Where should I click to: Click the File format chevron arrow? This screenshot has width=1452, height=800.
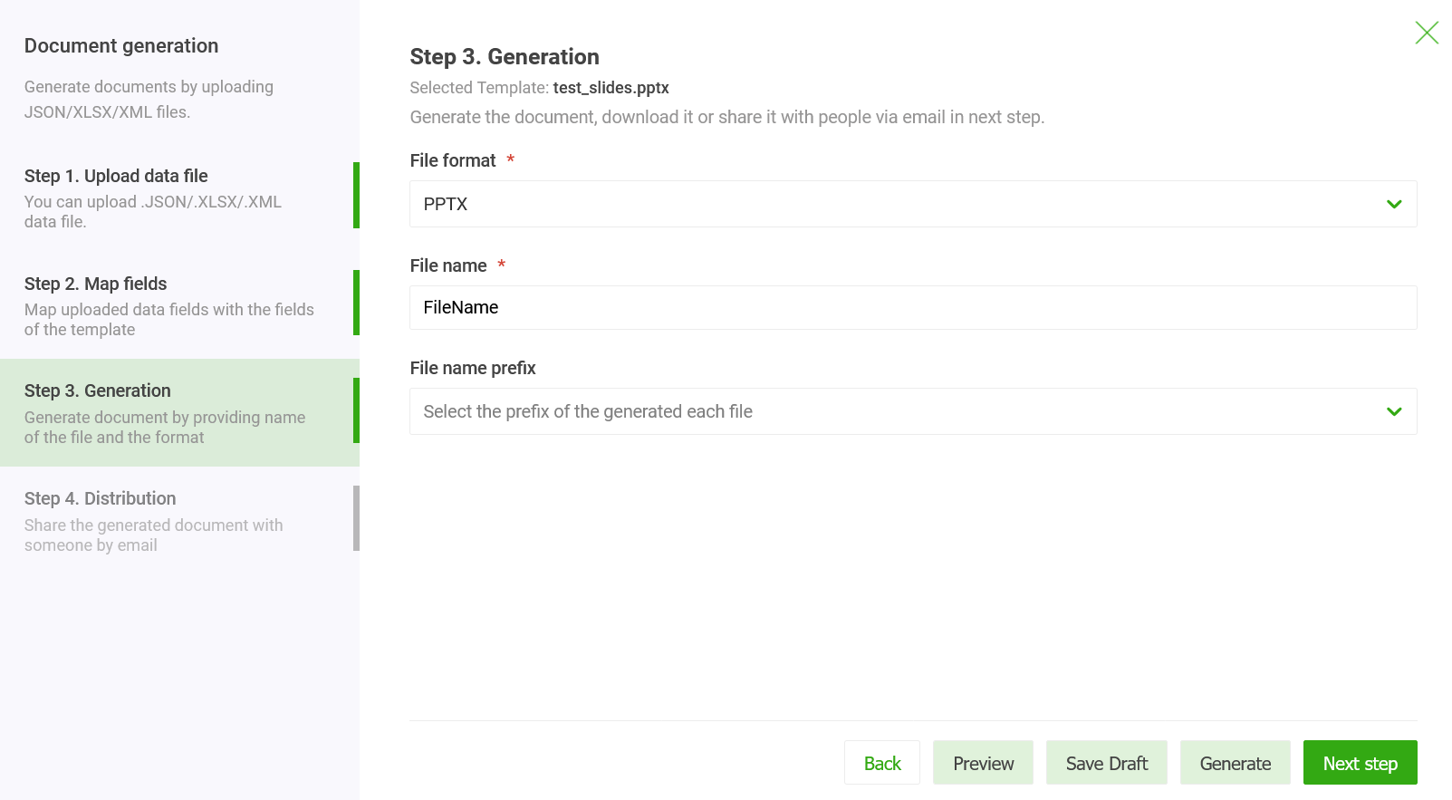coord(1394,204)
